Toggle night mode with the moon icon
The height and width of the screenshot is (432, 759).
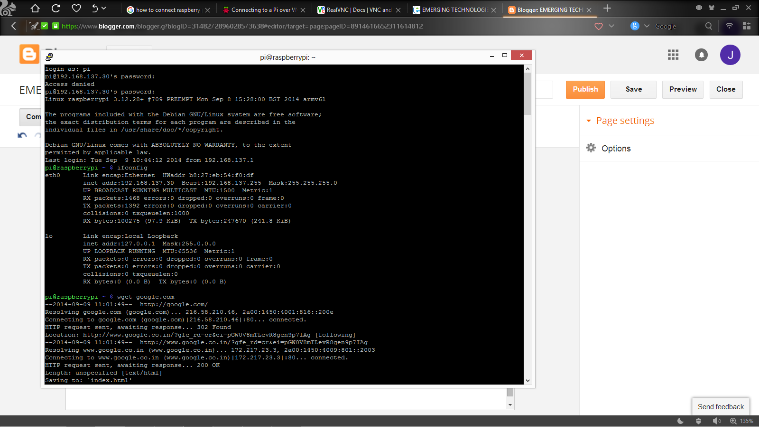680,421
